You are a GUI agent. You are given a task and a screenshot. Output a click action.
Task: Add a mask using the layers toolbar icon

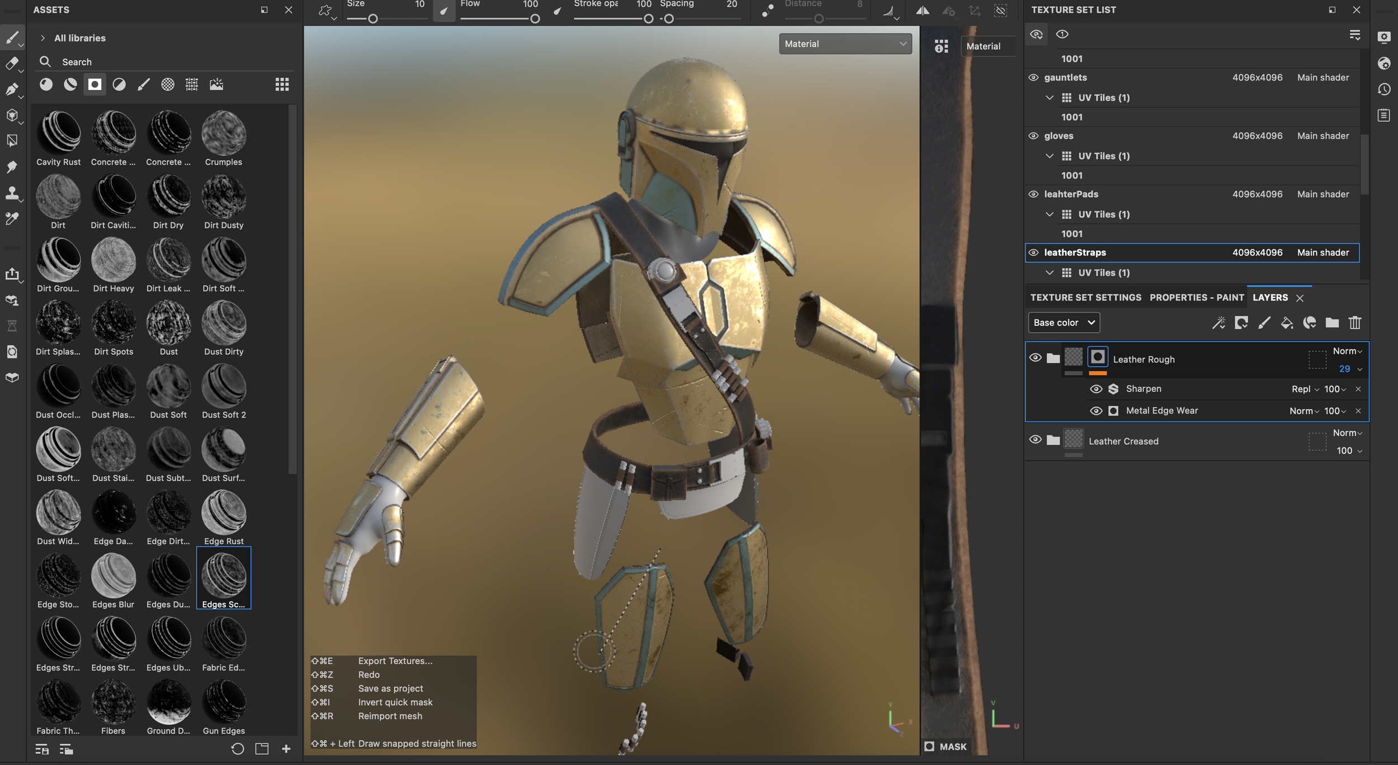coord(1241,322)
